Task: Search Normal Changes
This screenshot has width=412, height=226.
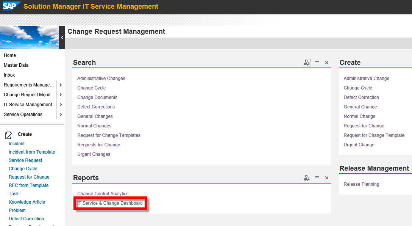Action: tap(94, 126)
